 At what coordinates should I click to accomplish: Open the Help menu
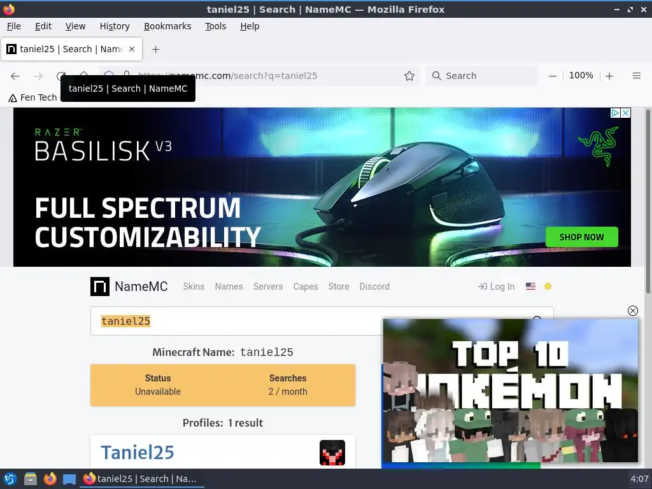[x=250, y=26]
